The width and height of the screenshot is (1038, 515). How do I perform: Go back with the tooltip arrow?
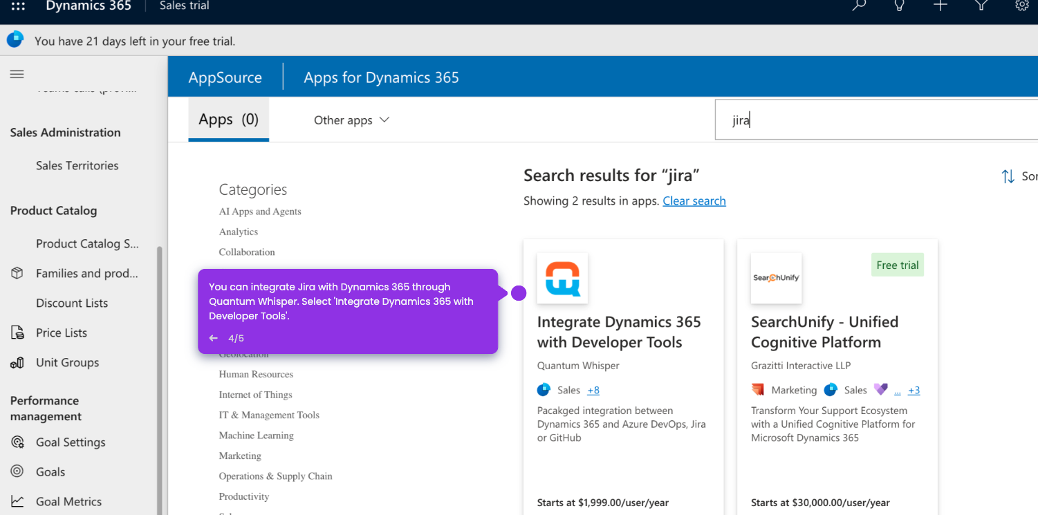point(214,339)
